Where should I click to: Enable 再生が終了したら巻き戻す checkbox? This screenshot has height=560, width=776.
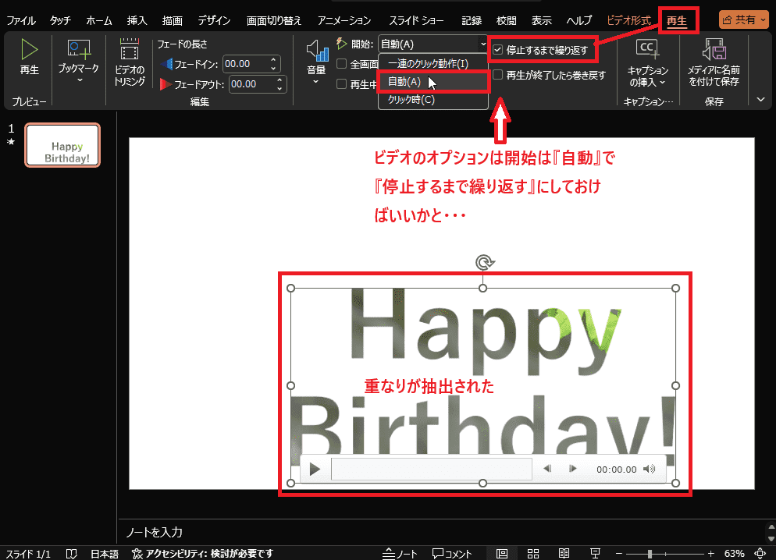click(498, 75)
